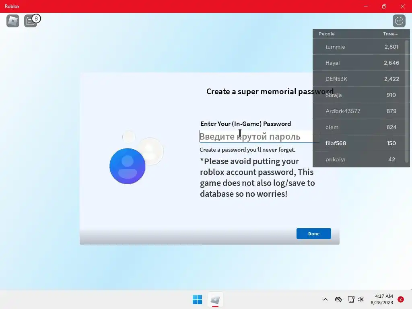The width and height of the screenshot is (412, 309).
Task: Select player Hayal in leaderboard
Action: click(359, 63)
